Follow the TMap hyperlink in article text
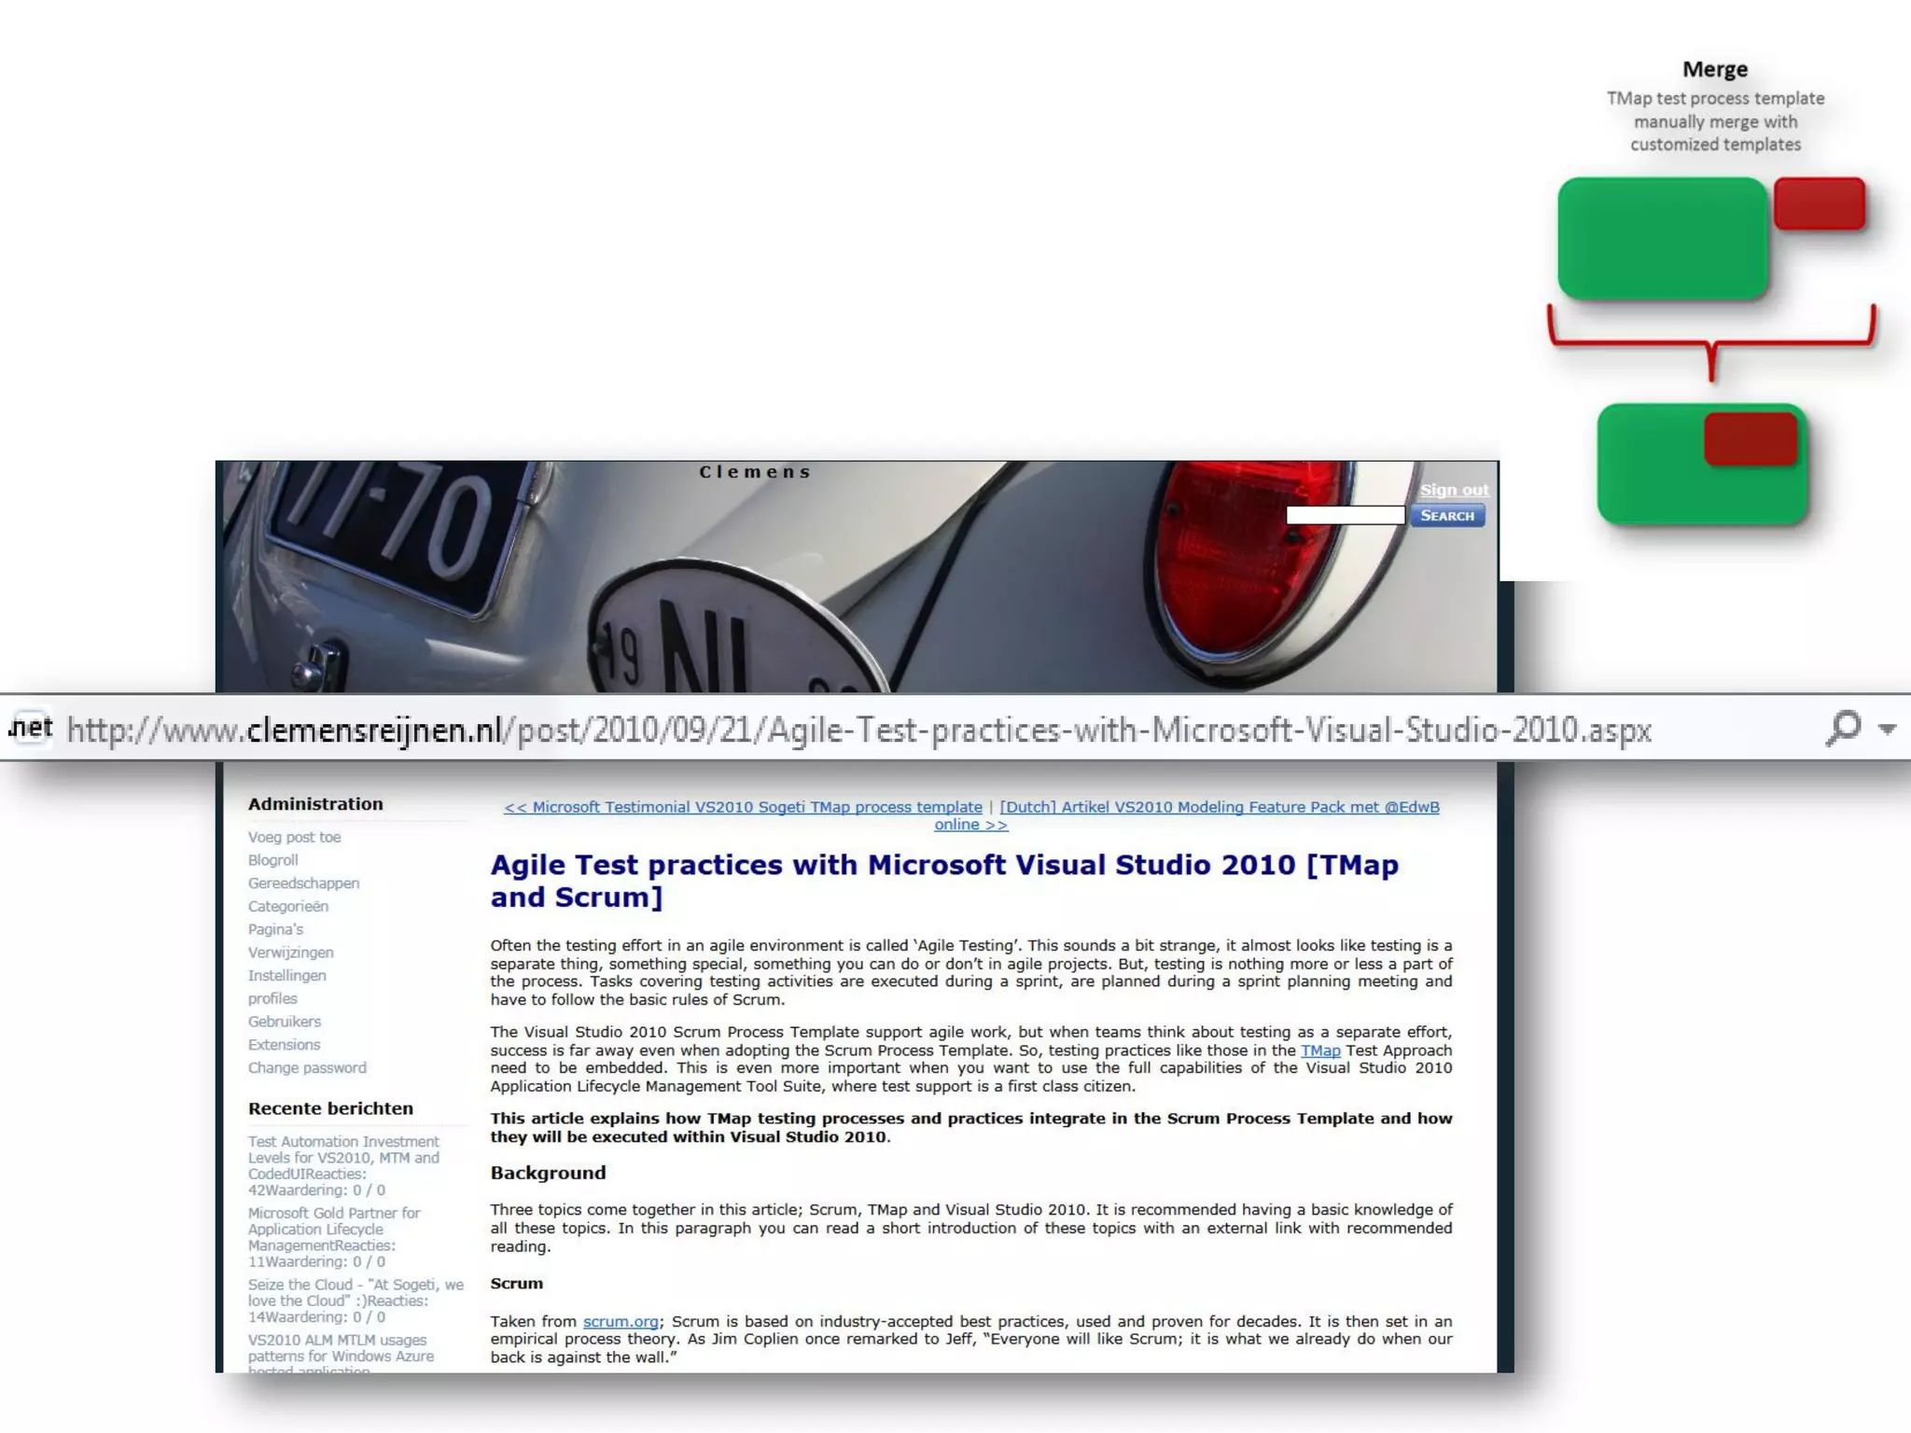1911x1433 pixels. click(x=1320, y=1050)
